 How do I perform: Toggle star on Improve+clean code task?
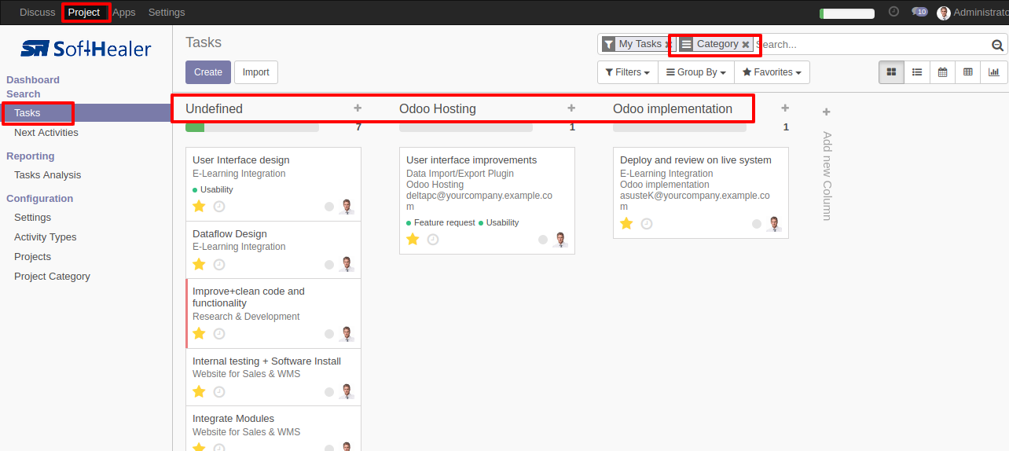coord(199,334)
